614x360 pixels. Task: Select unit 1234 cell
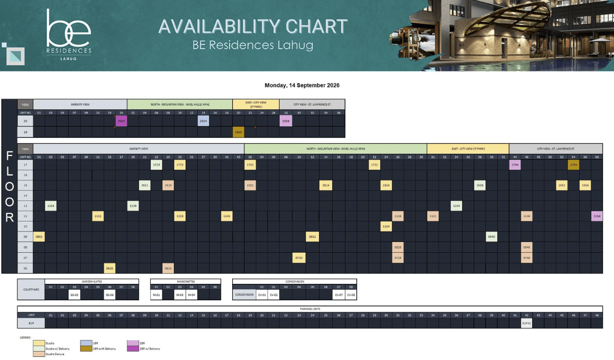(456, 206)
